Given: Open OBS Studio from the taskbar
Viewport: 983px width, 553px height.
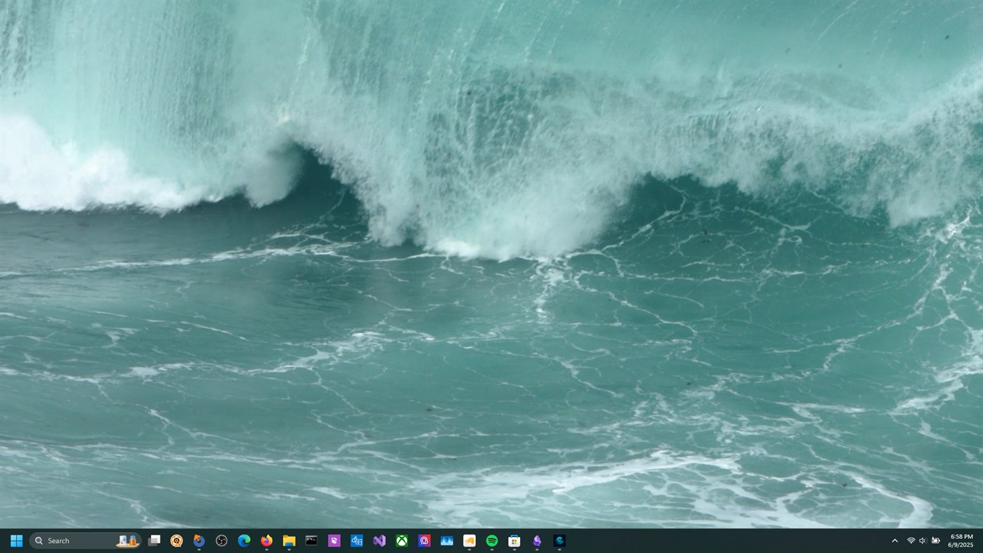Looking at the screenshot, I should (x=221, y=540).
